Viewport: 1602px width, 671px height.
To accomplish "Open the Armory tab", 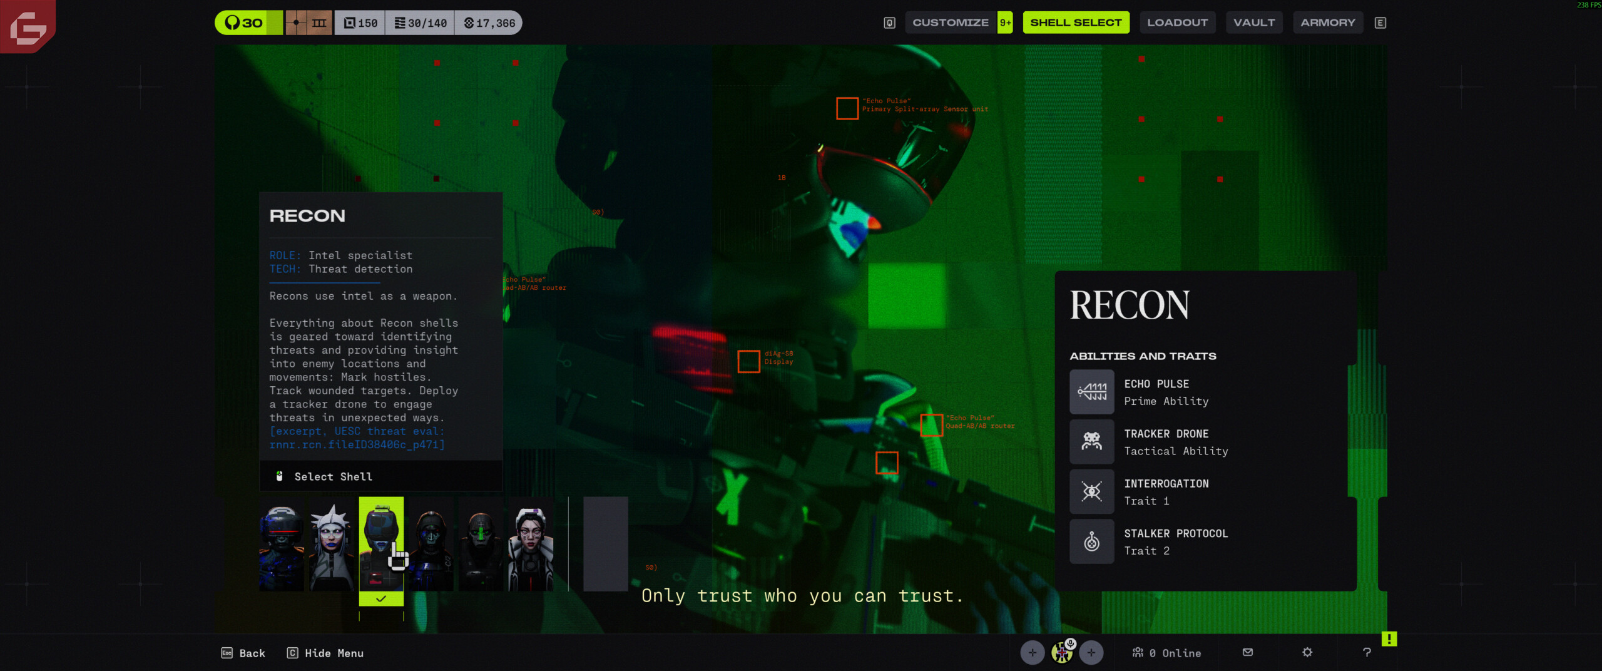I will coord(1327,23).
